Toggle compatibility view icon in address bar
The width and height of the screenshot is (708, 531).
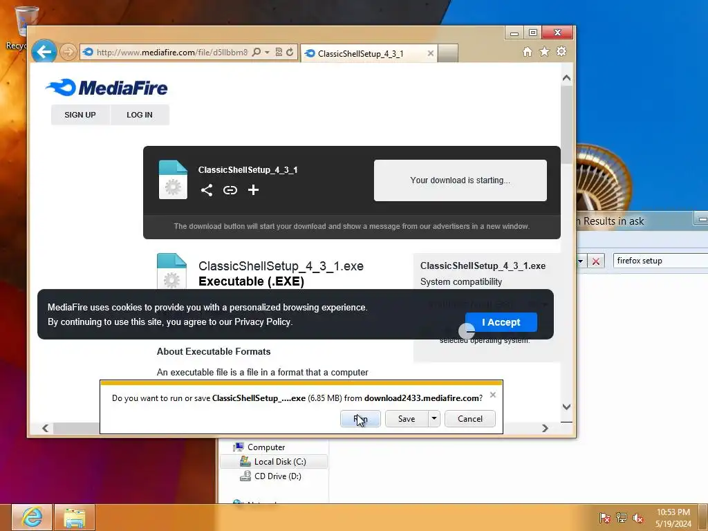click(279, 52)
